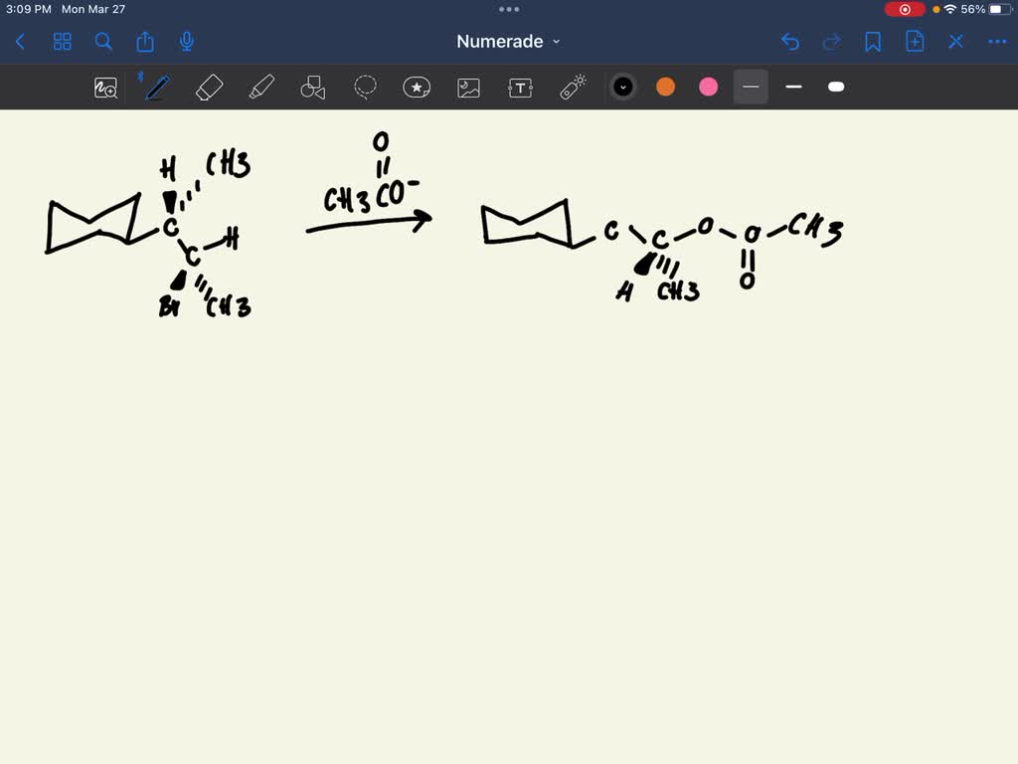
Task: Open the sticker star tool
Action: [x=417, y=87]
